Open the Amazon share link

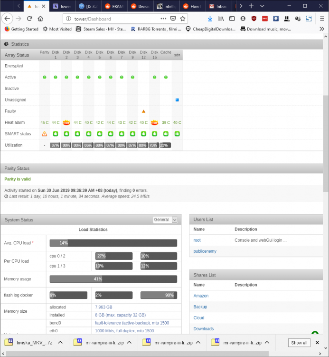(201, 296)
